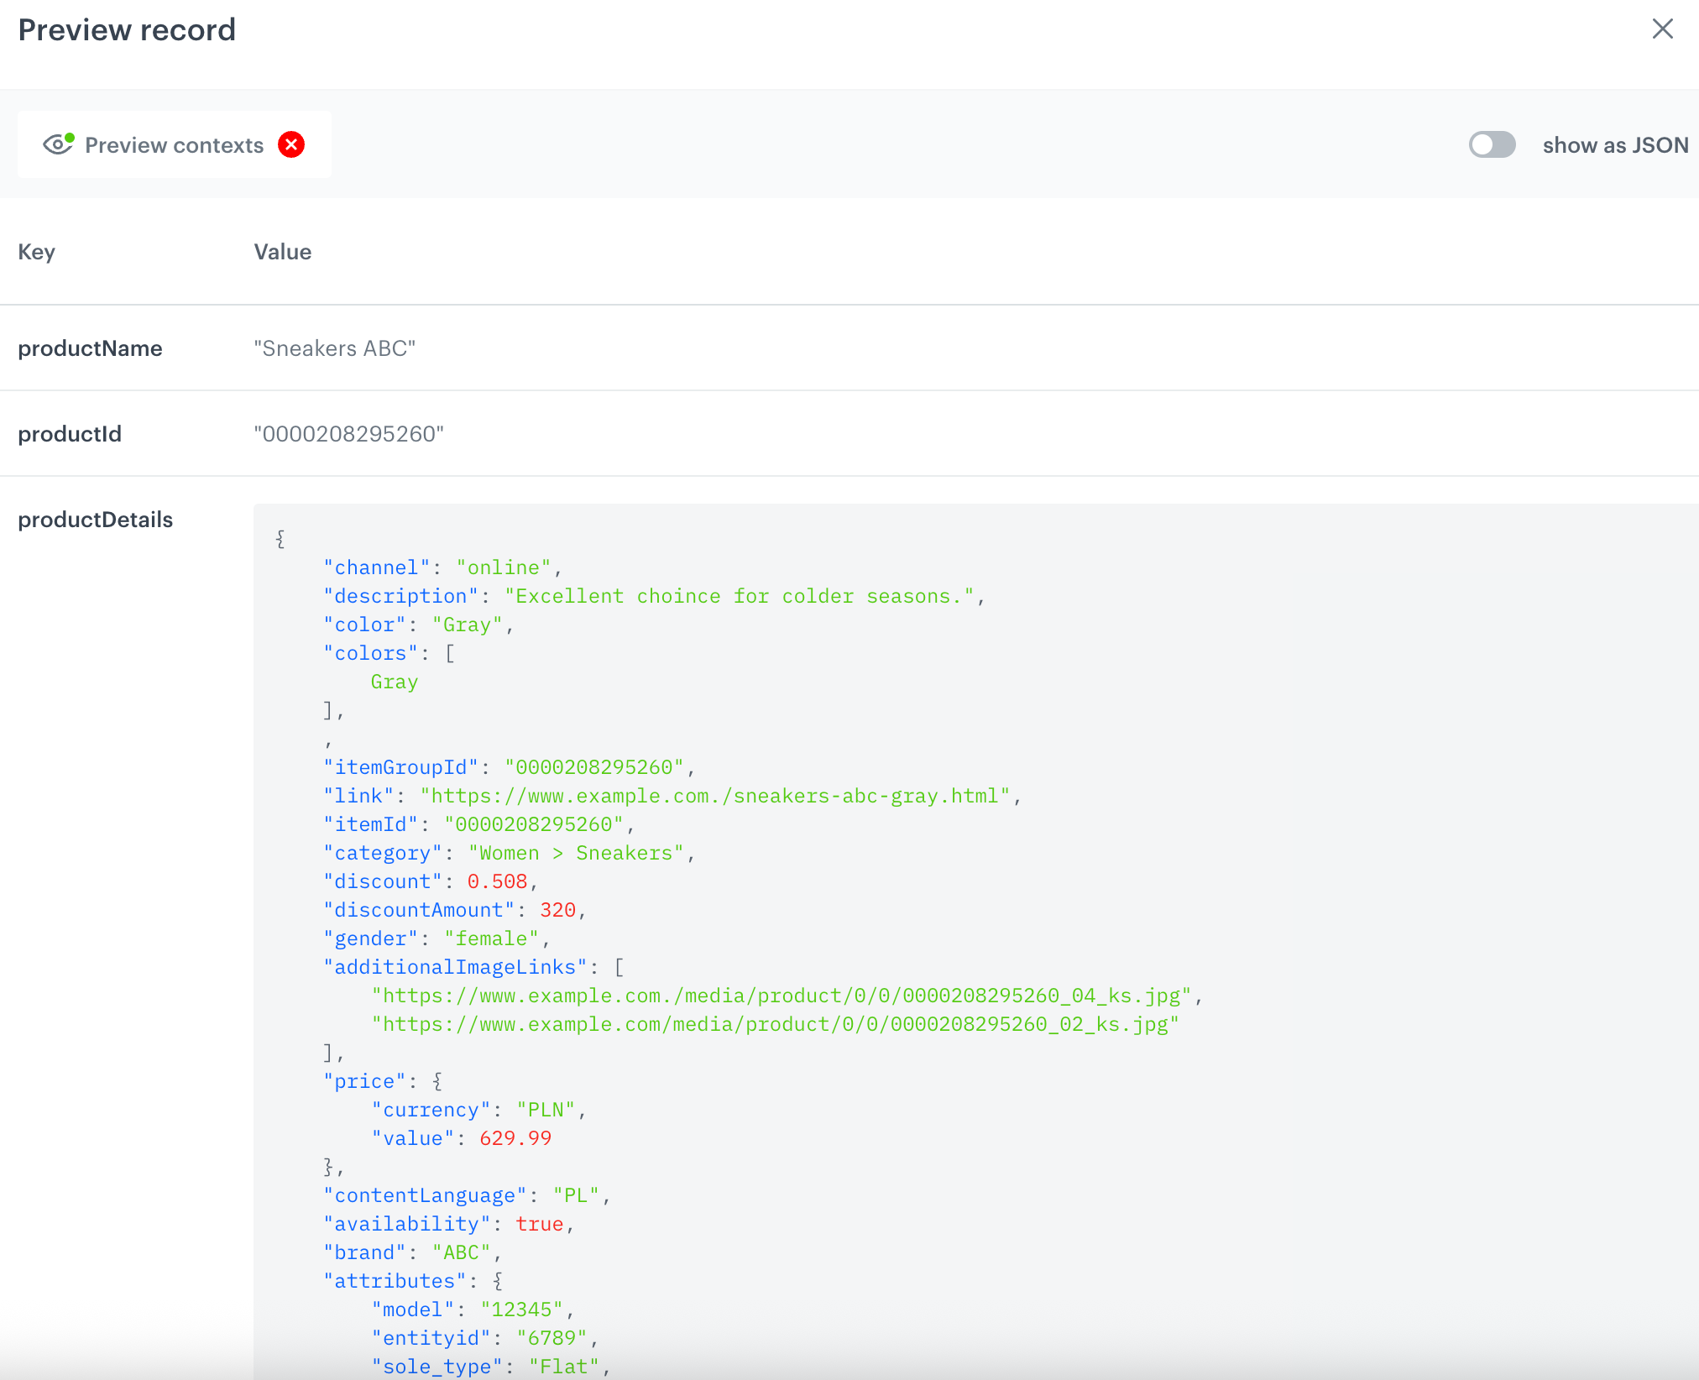1699x1380 pixels.
Task: Click the currency value "PLN"
Action: click(x=547, y=1110)
